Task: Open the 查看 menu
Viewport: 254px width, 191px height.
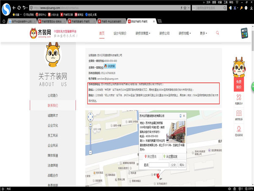Action: coord(214,2)
